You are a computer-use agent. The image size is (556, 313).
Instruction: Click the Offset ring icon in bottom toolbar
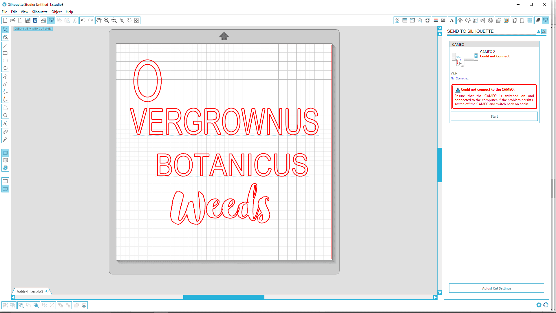coord(84,305)
